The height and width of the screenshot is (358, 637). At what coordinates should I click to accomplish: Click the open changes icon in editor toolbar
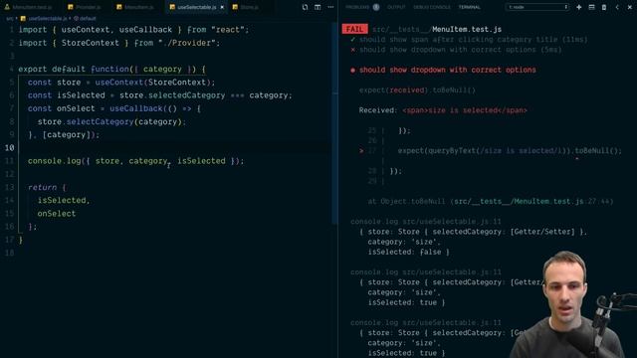(305, 7)
